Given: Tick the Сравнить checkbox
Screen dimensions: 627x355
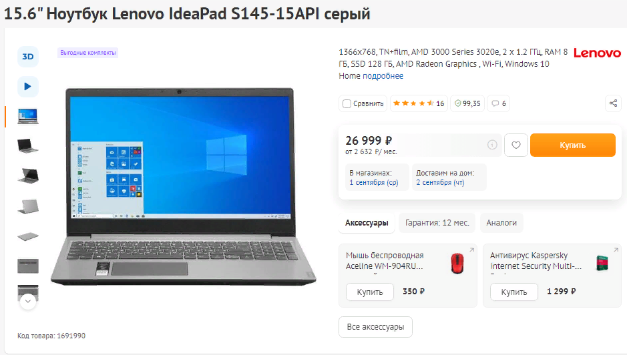Looking at the screenshot, I should (x=347, y=104).
